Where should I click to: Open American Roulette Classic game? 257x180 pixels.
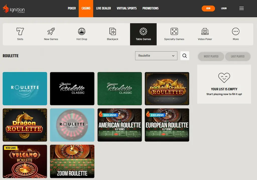pos(72,89)
